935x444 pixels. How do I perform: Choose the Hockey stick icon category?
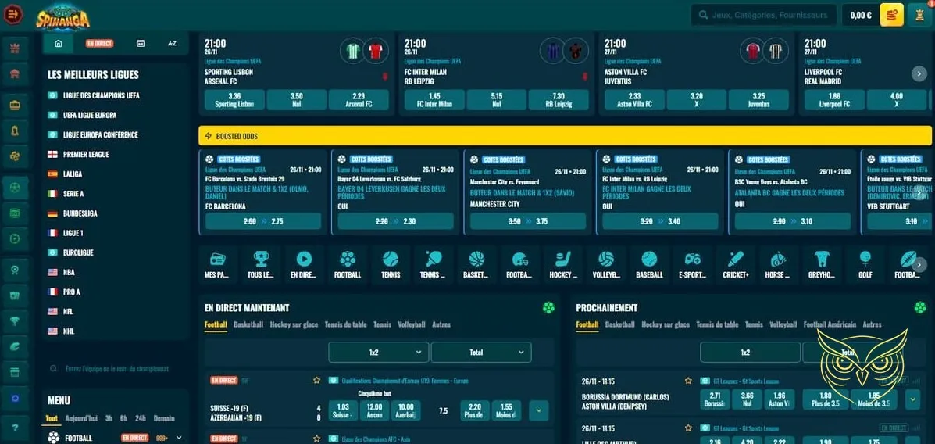(x=563, y=265)
